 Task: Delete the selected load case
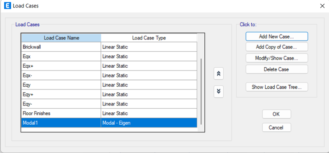[277, 69]
